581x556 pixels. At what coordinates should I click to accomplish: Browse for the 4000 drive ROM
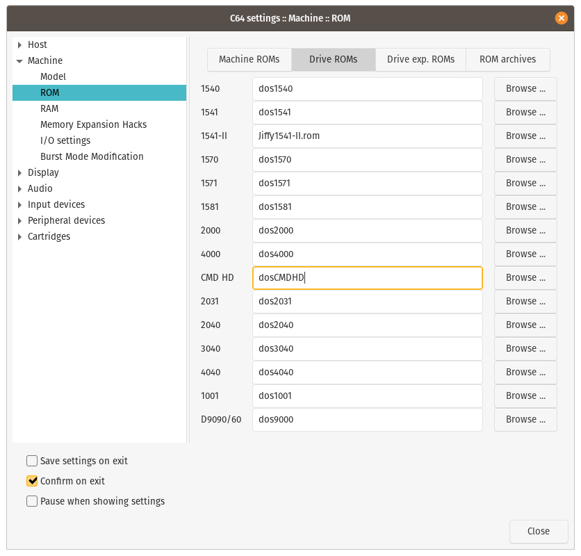point(525,254)
